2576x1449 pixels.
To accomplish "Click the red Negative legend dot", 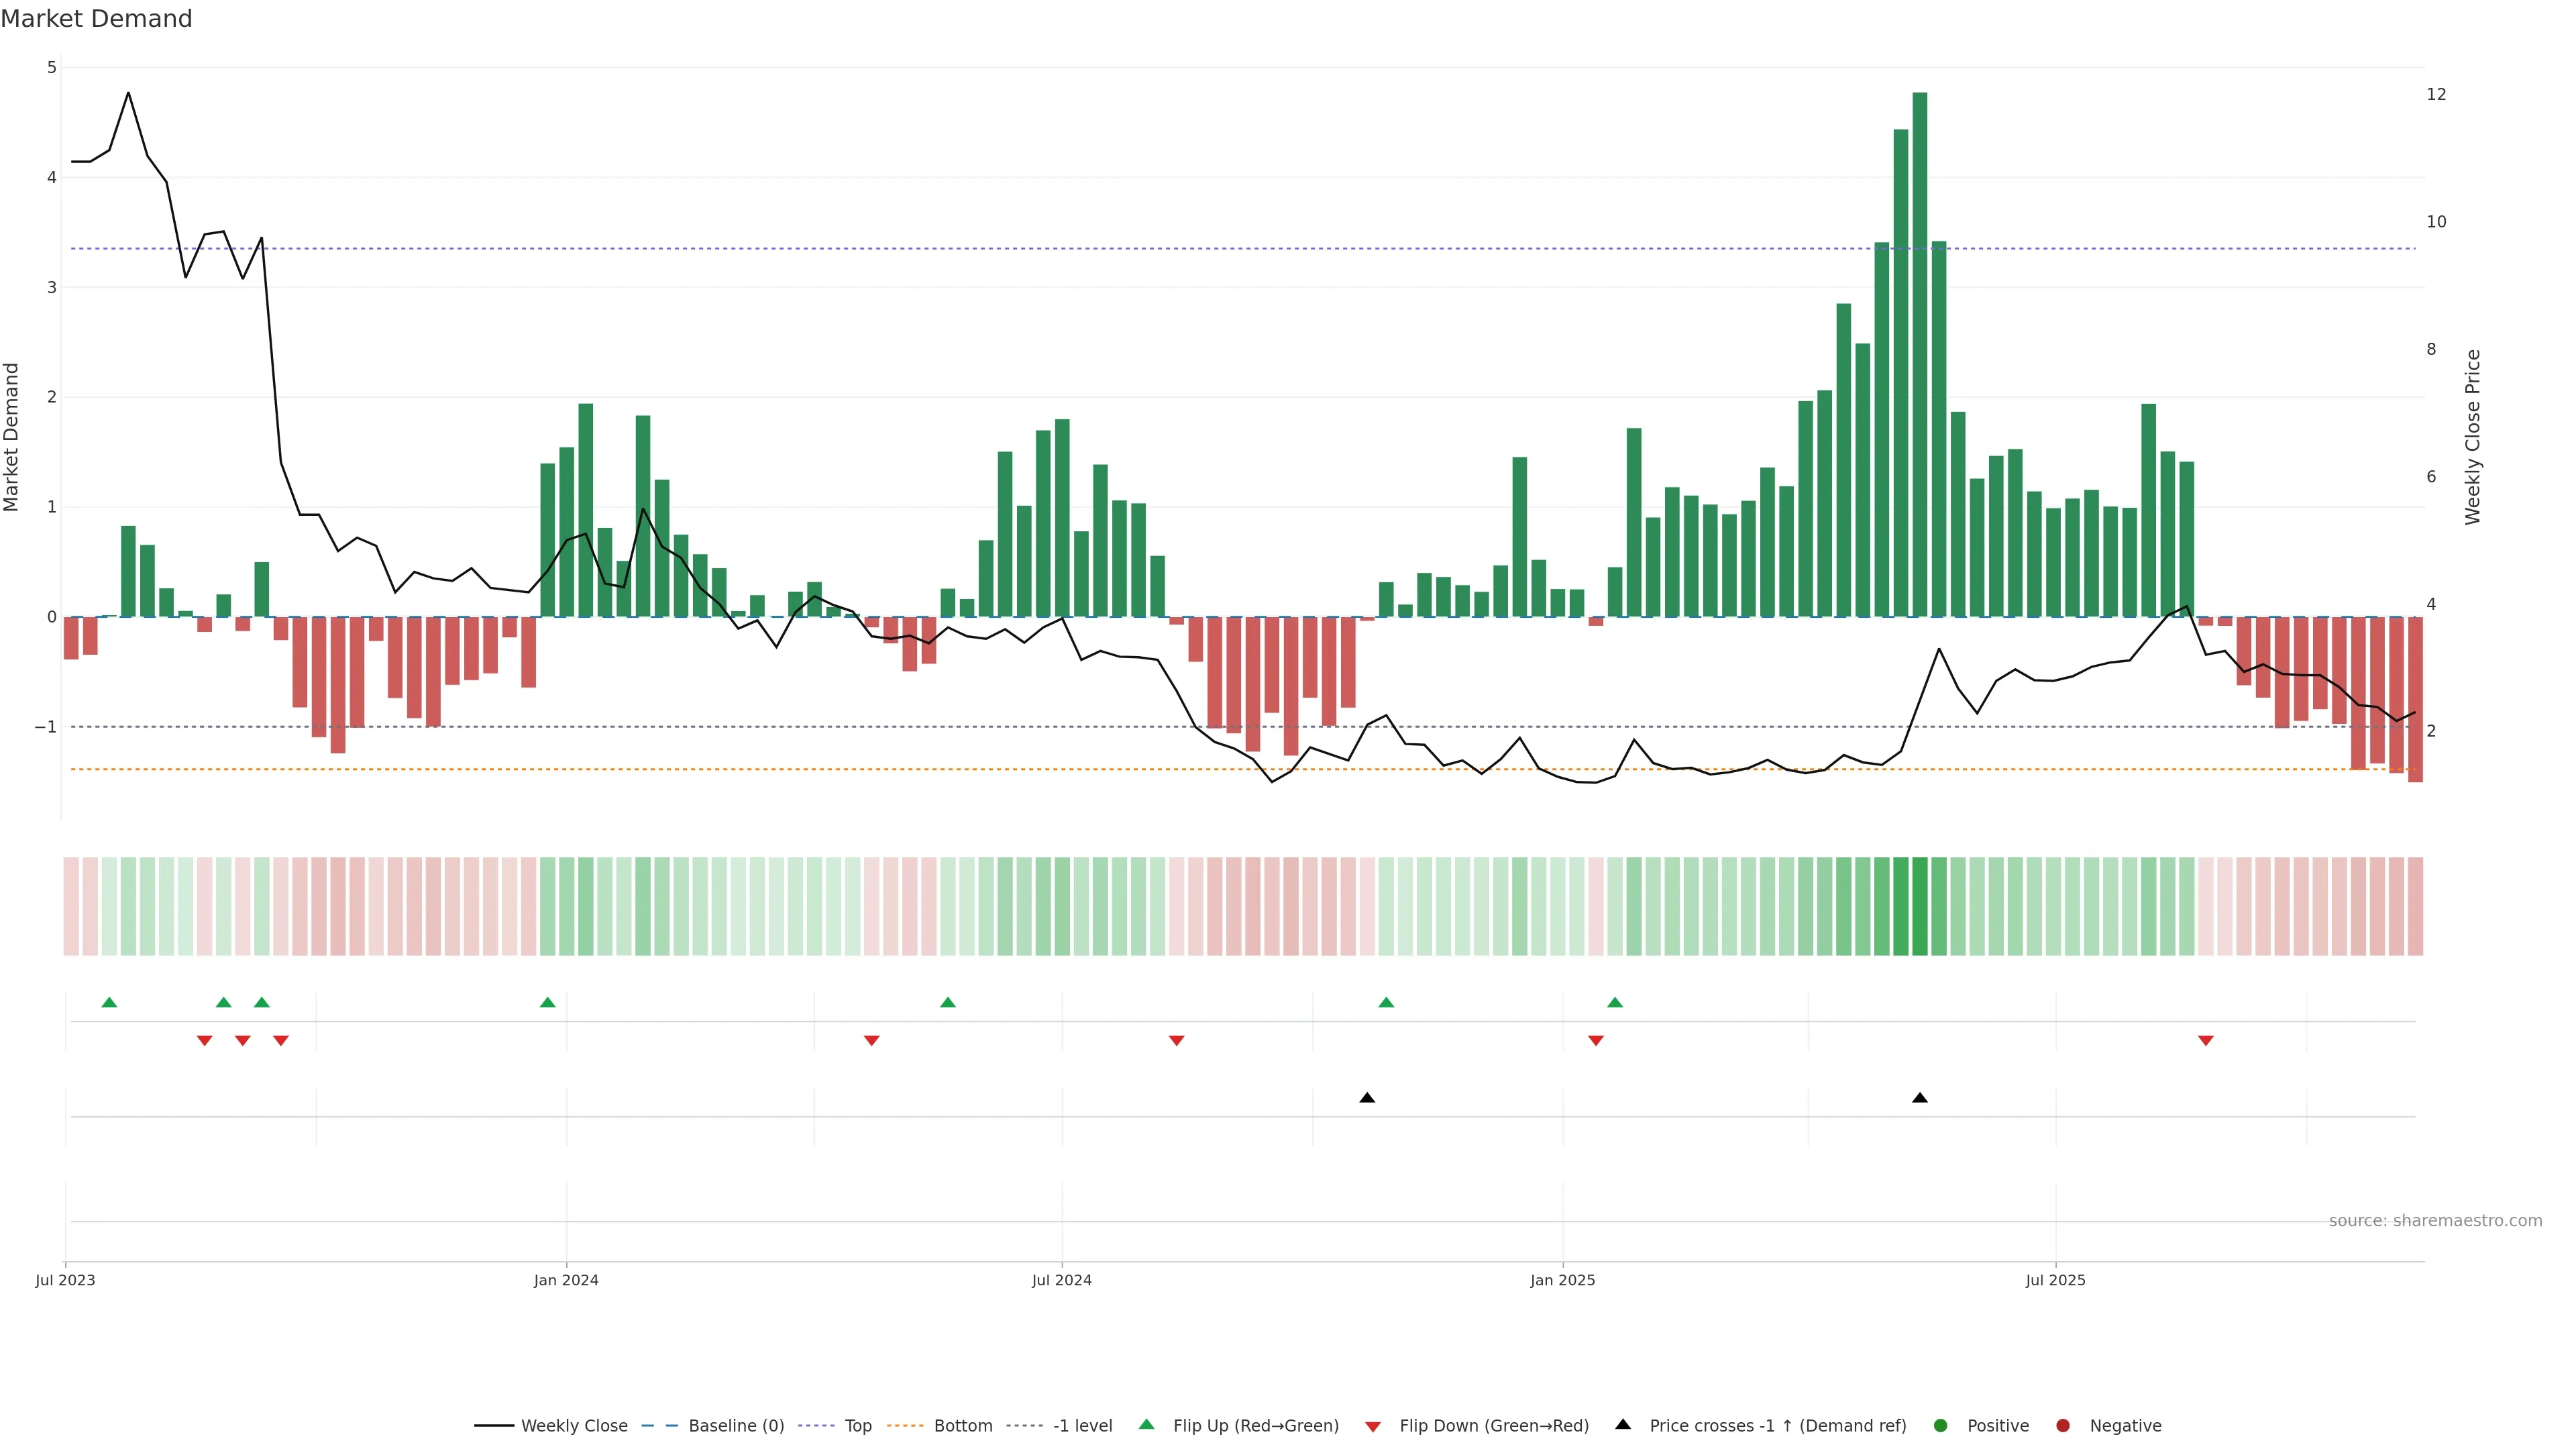I will pyautogui.click(x=2062, y=1425).
